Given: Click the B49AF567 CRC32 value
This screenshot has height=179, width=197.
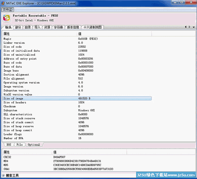Looking at the screenshot, I should (59, 157).
